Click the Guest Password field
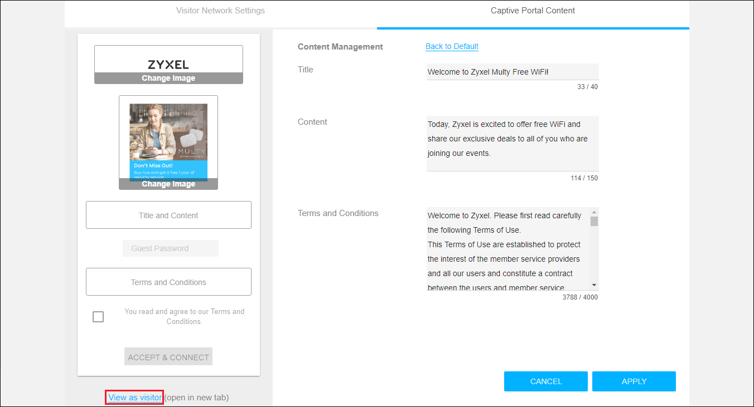Screen dimensions: 754x407 pos(171,248)
